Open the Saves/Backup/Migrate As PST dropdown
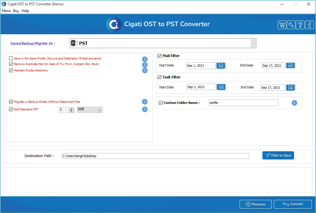Image resolution: width=316 pixels, height=213 pixels. coord(163,43)
